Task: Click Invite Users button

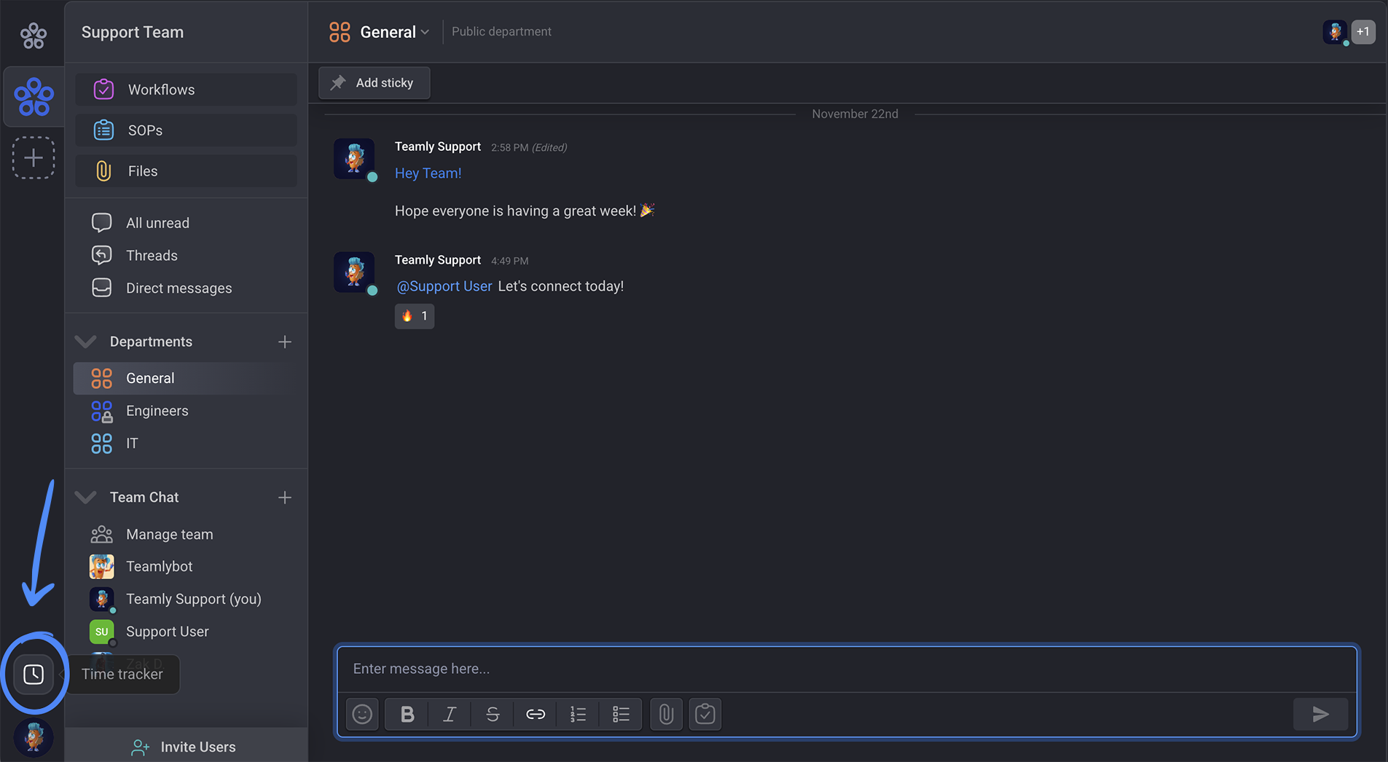Action: tap(186, 747)
